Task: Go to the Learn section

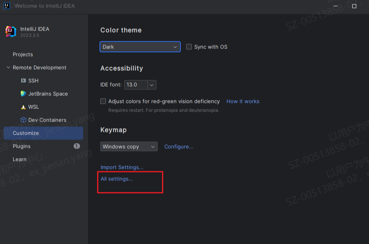Action: click(20, 159)
